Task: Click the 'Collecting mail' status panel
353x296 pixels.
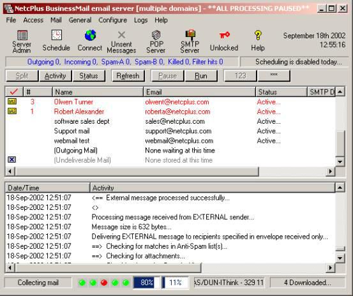Action: click(38, 283)
